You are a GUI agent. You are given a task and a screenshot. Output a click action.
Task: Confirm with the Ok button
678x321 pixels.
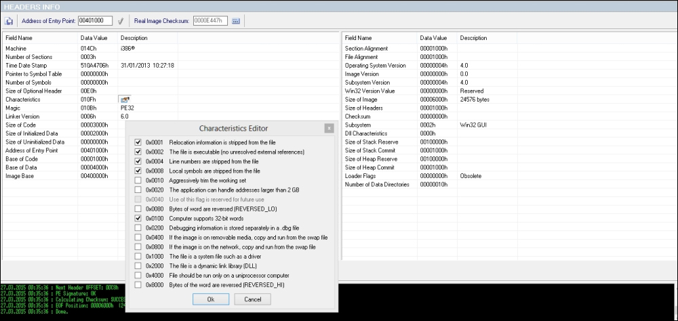[x=211, y=299]
